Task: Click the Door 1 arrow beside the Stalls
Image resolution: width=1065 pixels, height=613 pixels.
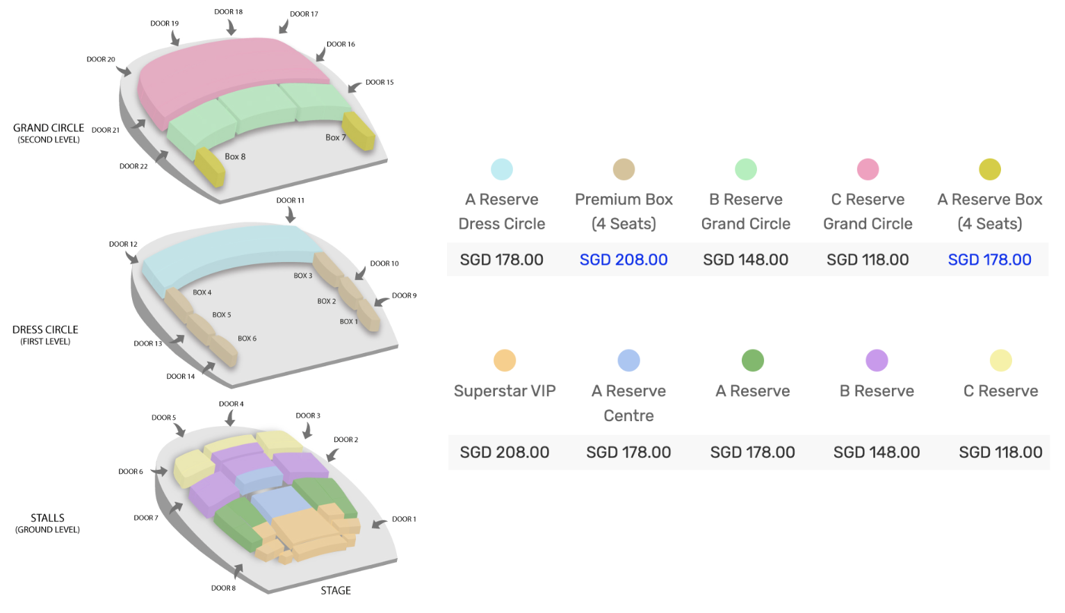Action: coord(379,523)
